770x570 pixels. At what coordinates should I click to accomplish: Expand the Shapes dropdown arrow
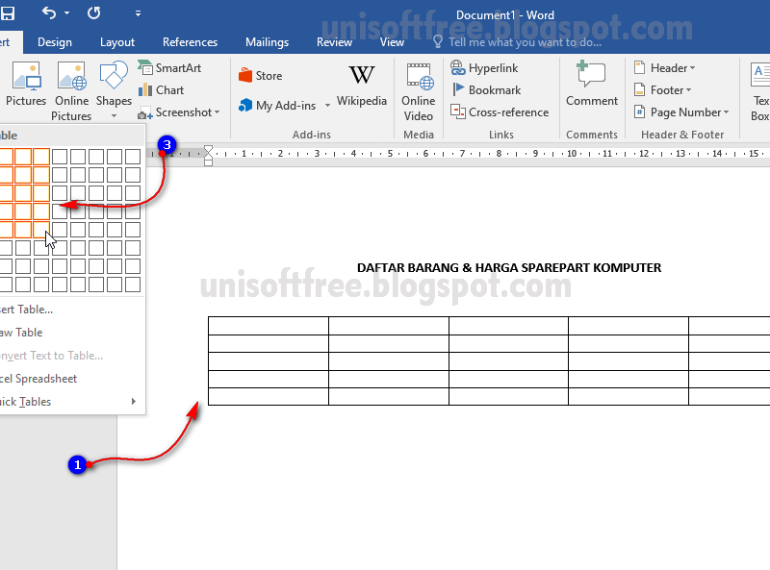tap(114, 116)
